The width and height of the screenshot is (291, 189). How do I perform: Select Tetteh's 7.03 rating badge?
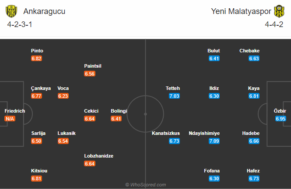174,96
